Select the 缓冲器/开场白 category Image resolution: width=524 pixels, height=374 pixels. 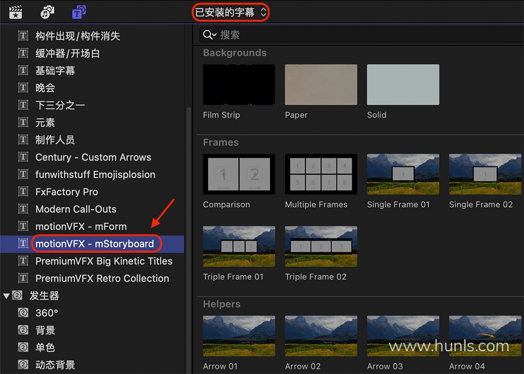click(92, 53)
